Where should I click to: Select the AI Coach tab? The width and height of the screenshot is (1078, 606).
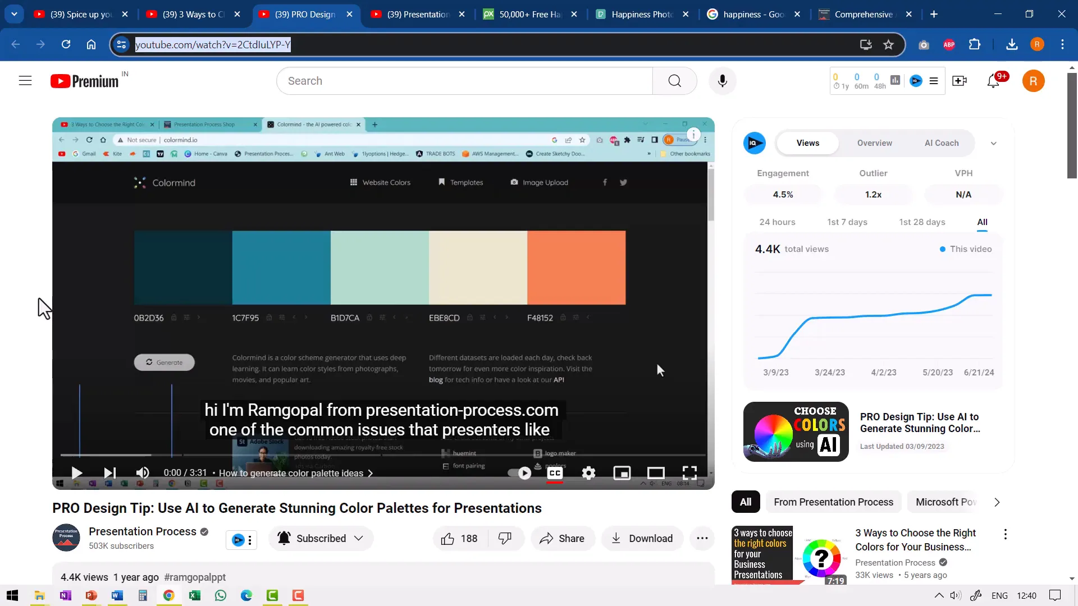click(x=942, y=143)
